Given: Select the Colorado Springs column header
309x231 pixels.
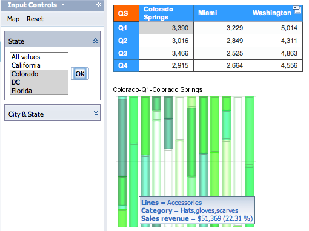Looking at the screenshot, I should pyautogui.click(x=166, y=13).
